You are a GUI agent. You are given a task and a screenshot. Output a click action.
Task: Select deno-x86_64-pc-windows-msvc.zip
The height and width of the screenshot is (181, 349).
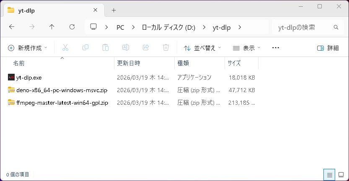62,90
